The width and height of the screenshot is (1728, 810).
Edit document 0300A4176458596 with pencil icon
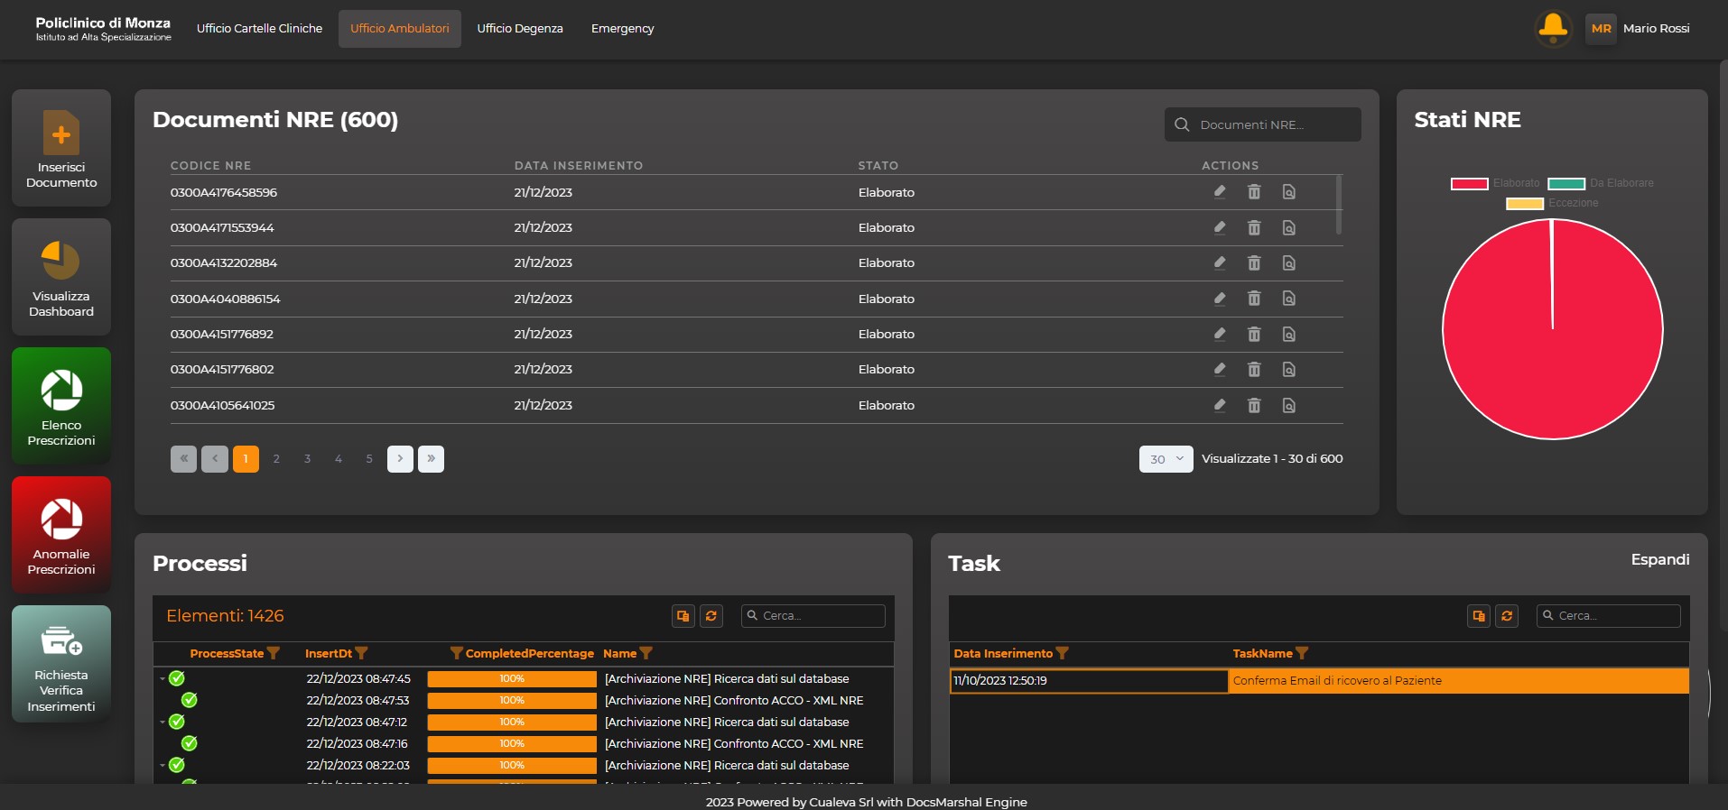pyautogui.click(x=1220, y=192)
